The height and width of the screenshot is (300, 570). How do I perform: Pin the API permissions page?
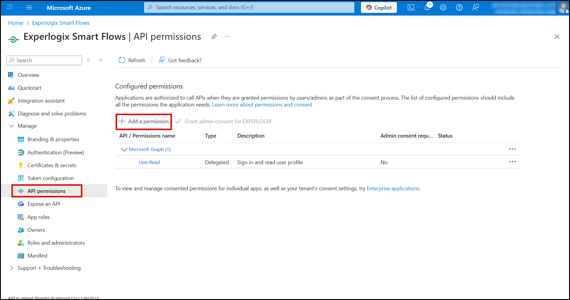click(214, 36)
